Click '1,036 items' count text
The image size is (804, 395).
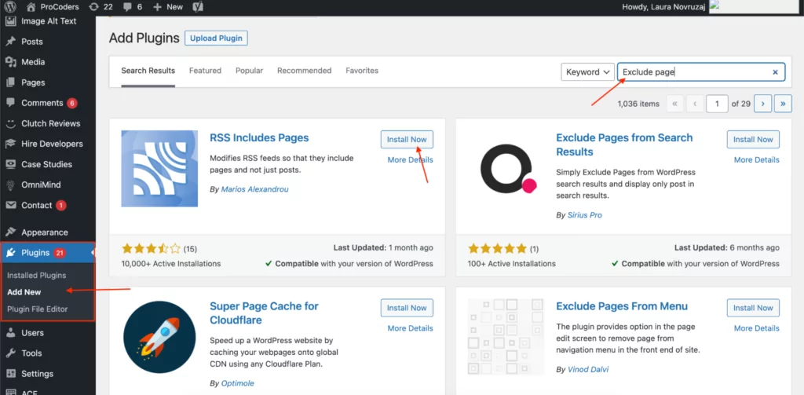pos(638,104)
